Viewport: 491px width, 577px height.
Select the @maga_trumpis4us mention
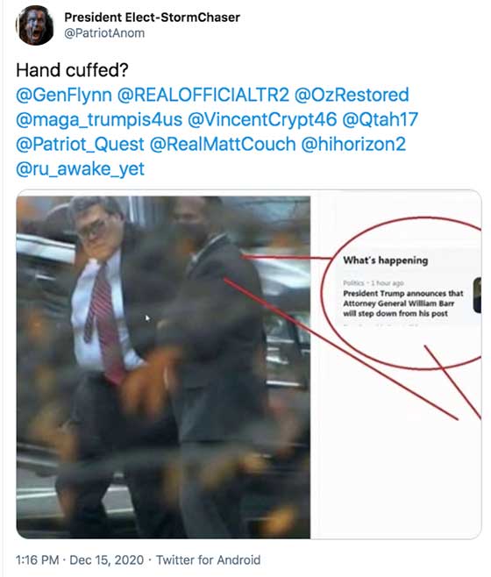99,119
